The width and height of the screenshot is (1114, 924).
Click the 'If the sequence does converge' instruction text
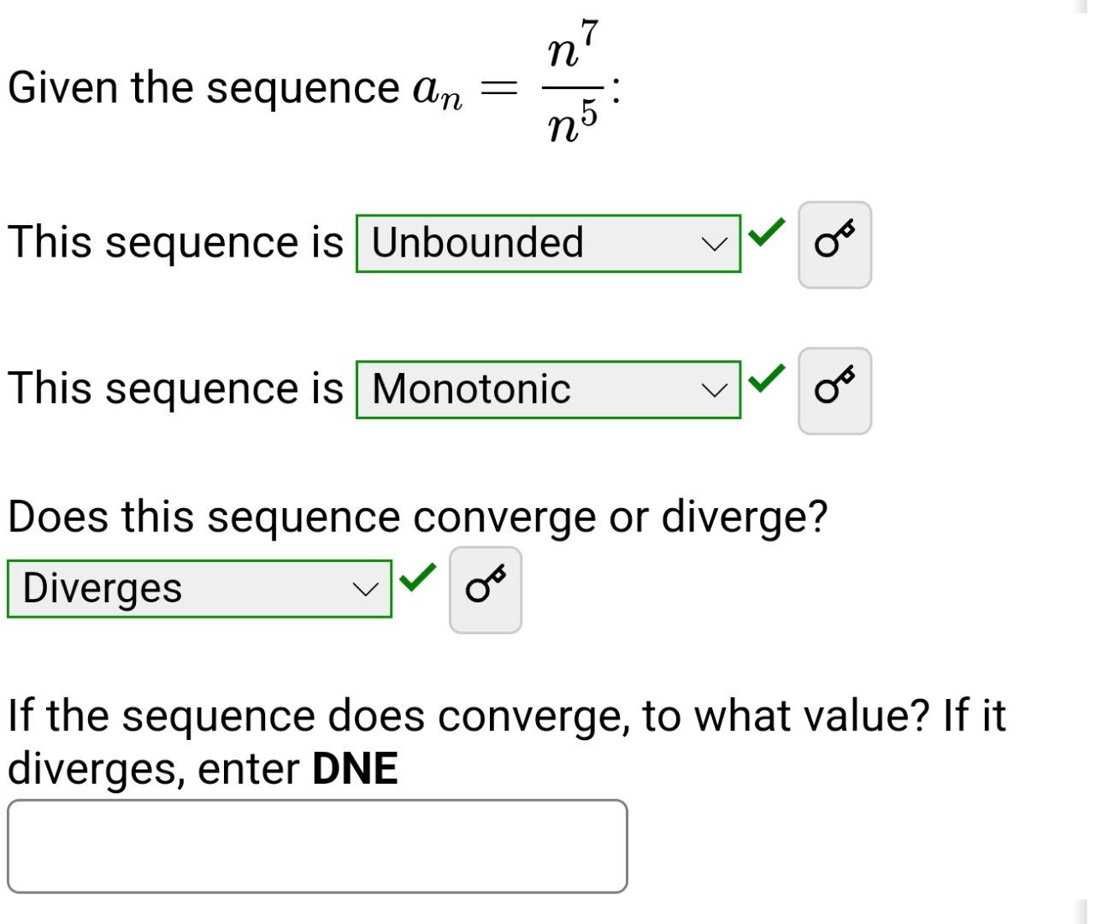pyautogui.click(x=506, y=742)
